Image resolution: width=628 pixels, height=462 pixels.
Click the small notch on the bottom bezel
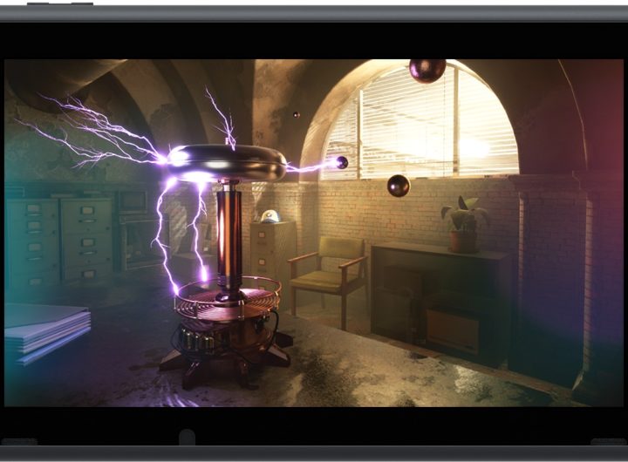click(186, 438)
